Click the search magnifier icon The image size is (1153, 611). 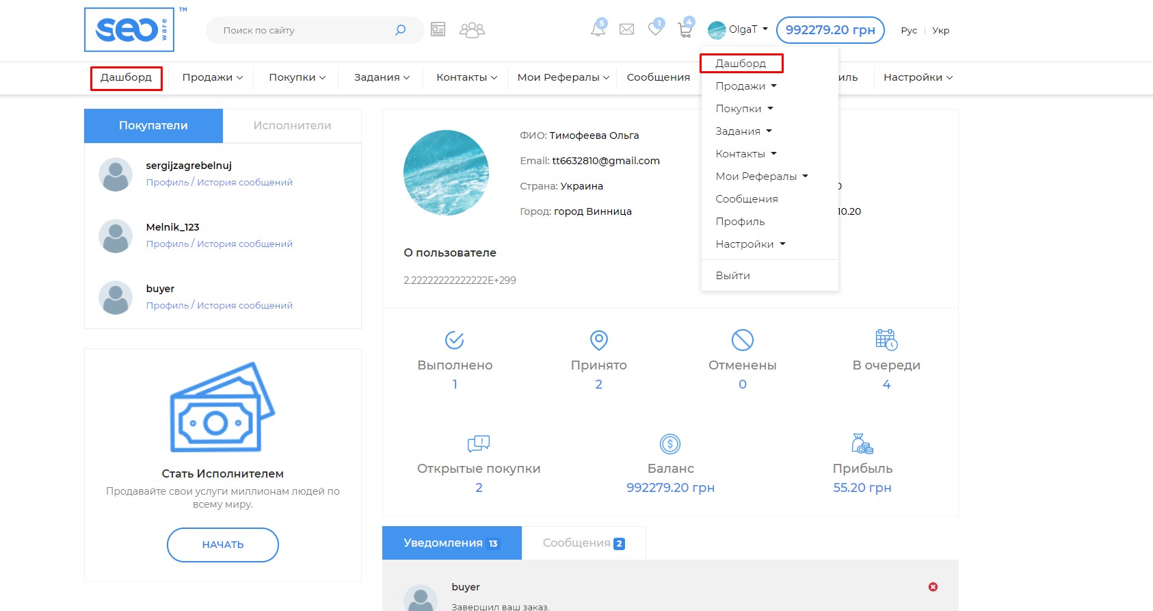(x=401, y=30)
